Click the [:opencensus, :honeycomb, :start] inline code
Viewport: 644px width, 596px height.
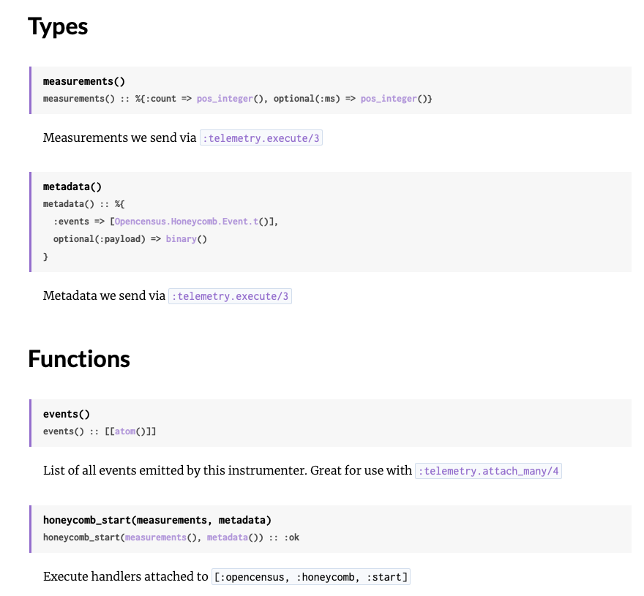[311, 577]
